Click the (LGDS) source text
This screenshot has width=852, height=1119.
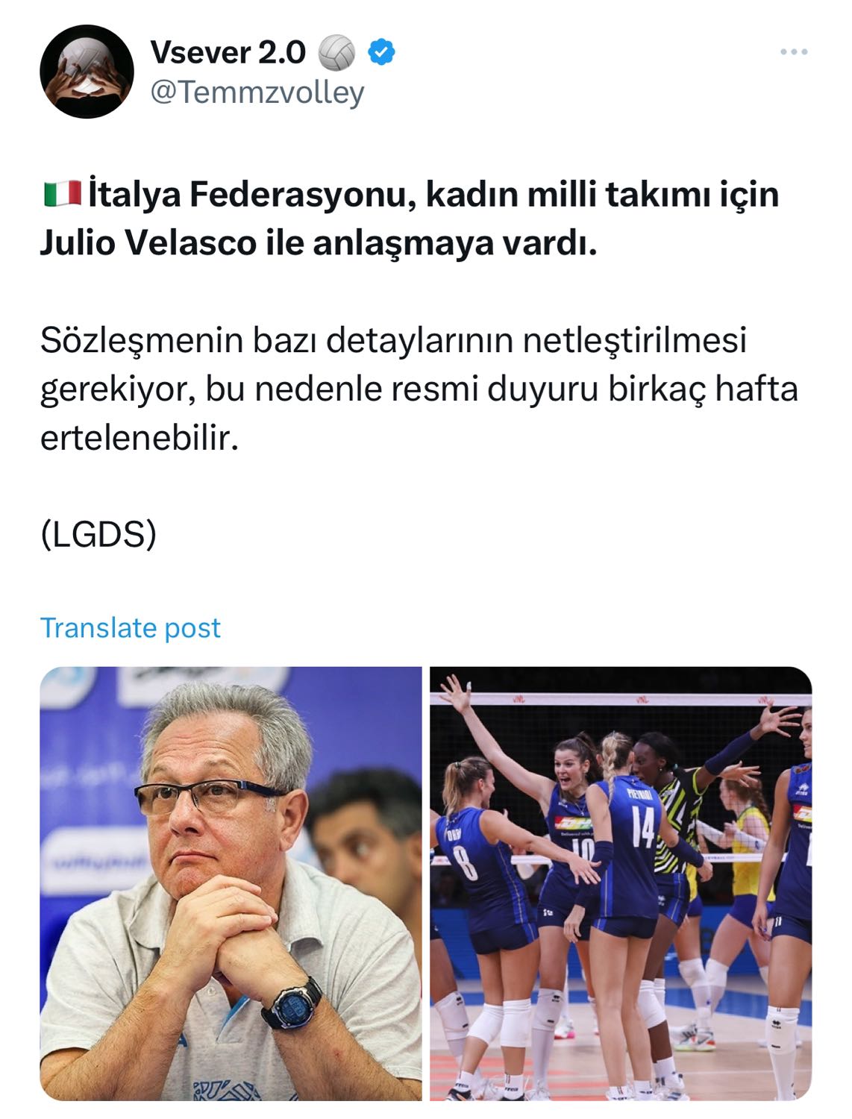(98, 534)
